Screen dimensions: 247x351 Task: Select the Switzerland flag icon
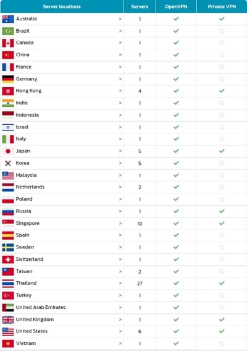(x=8, y=260)
